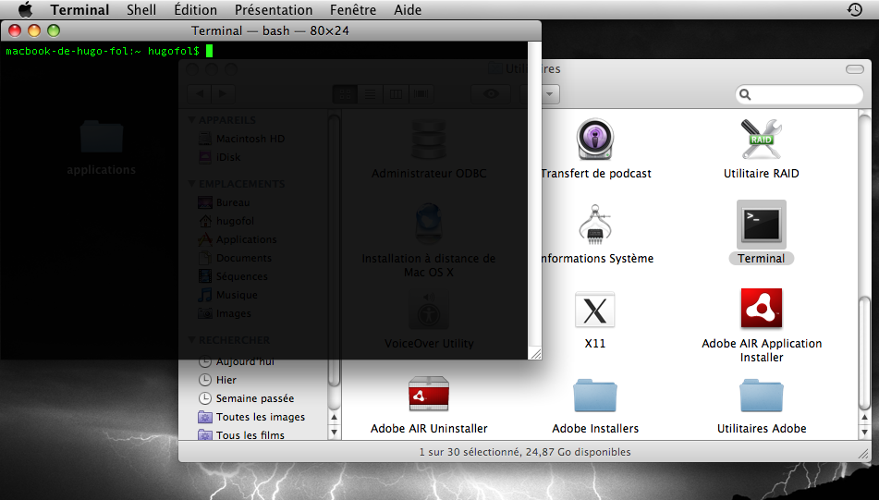Click the Quick Look eye button

coord(491,94)
